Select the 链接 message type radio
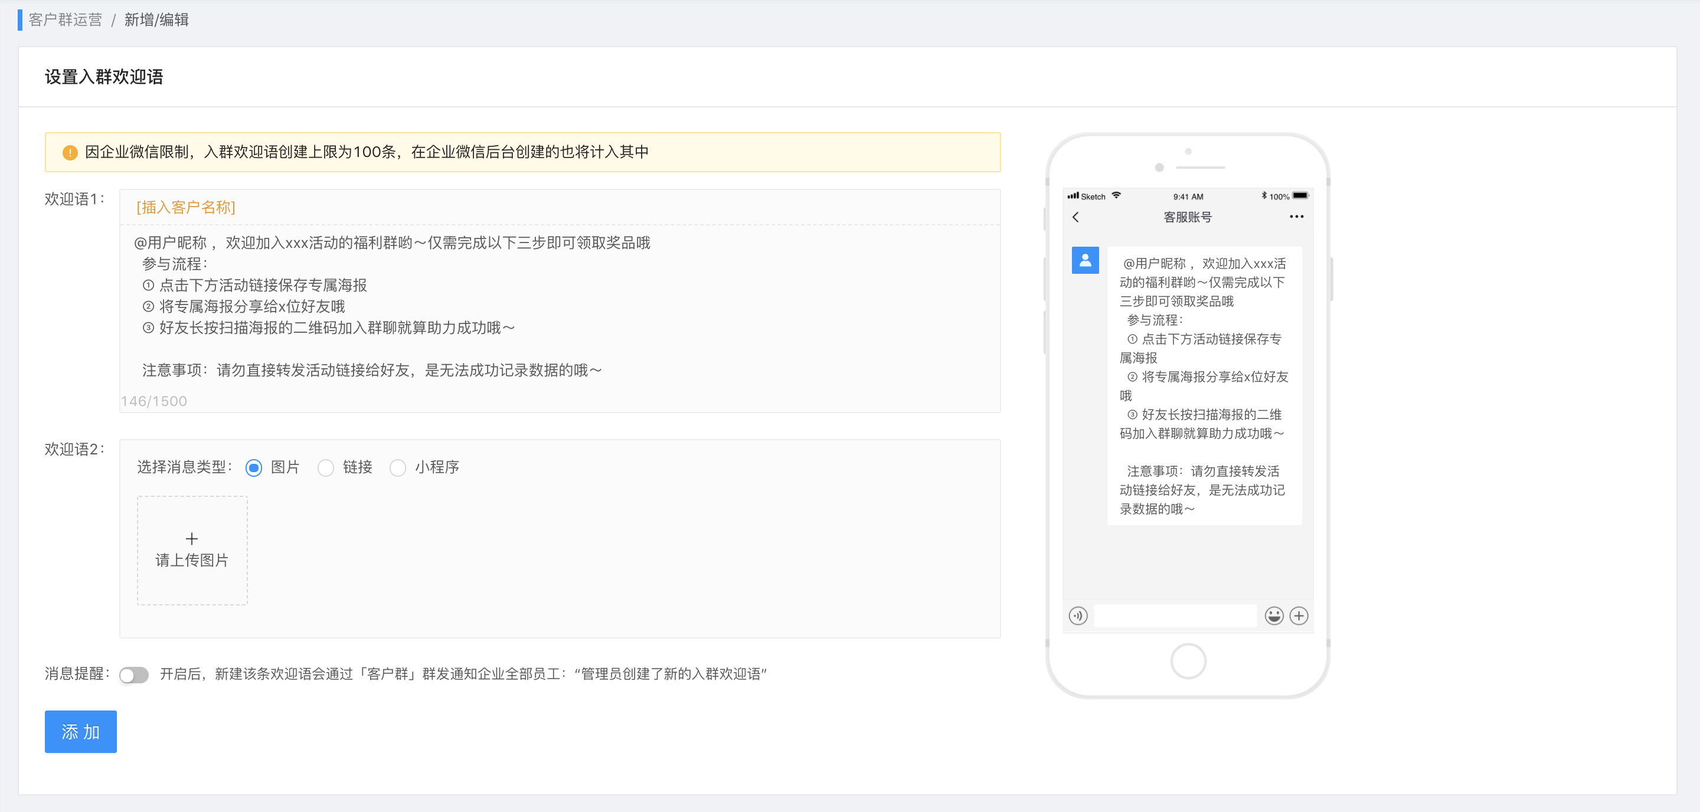Viewport: 1700px width, 812px height. [326, 468]
